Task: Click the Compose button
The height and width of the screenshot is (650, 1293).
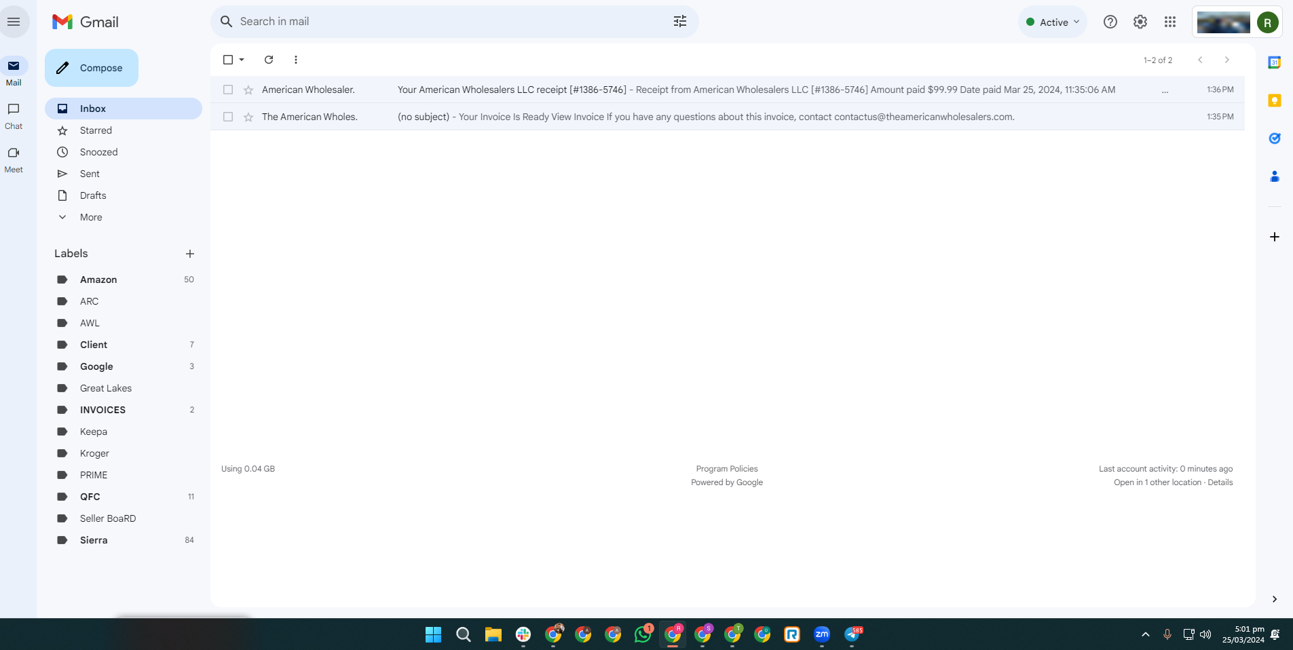Action: pos(92,68)
